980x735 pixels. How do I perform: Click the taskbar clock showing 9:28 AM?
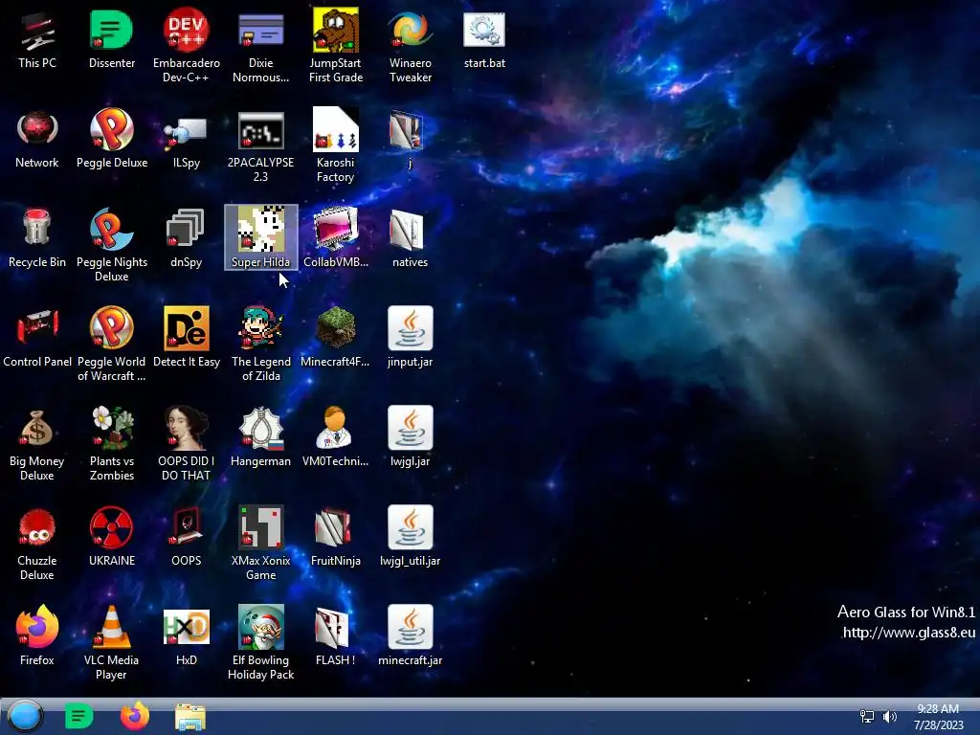tap(938, 717)
